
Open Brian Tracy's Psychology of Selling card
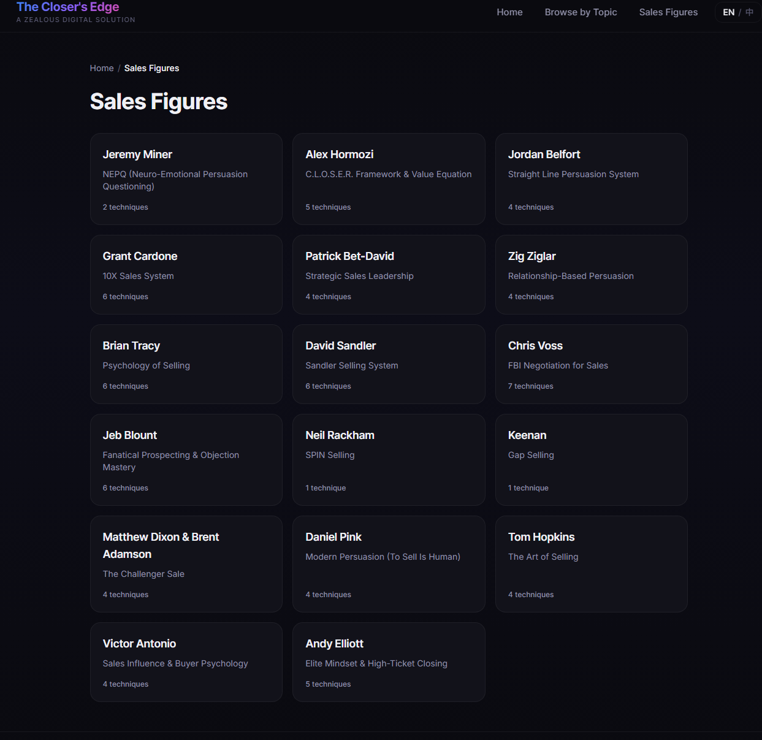tap(186, 364)
